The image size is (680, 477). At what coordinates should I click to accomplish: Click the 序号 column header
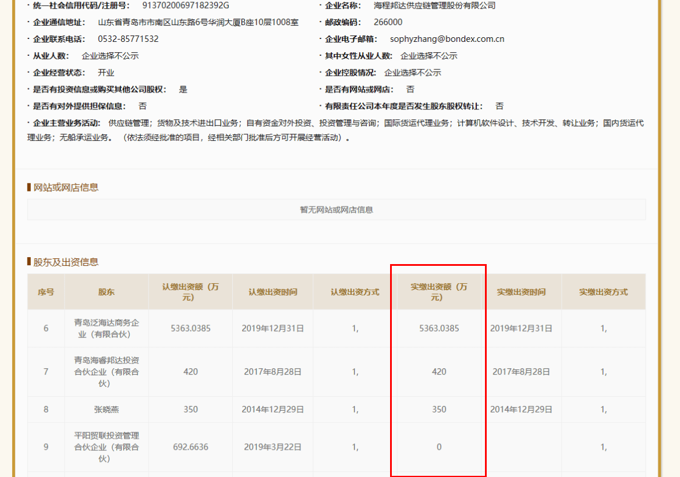(x=46, y=292)
